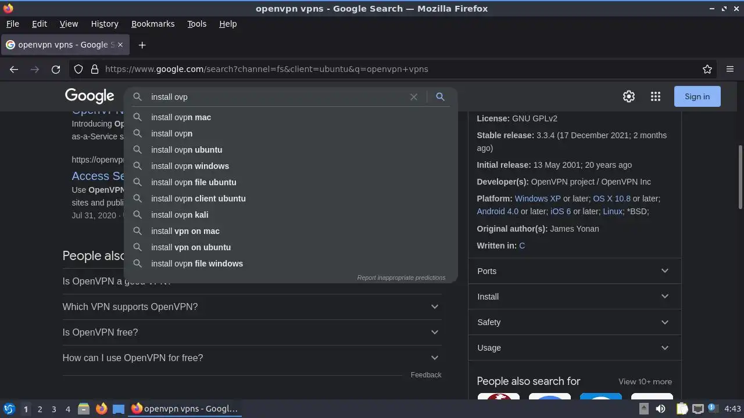Viewport: 744px width, 418px height.
Task: Open the desktop start menu icon
Action: point(9,409)
